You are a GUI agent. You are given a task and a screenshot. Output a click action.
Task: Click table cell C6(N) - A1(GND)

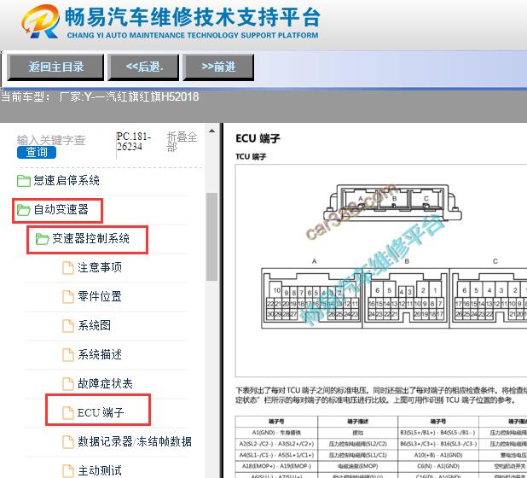438,466
